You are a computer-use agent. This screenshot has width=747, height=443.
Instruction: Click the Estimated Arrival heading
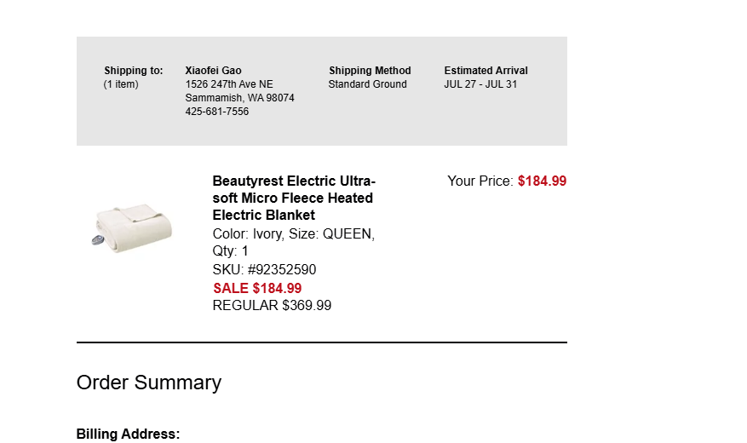[x=486, y=71]
